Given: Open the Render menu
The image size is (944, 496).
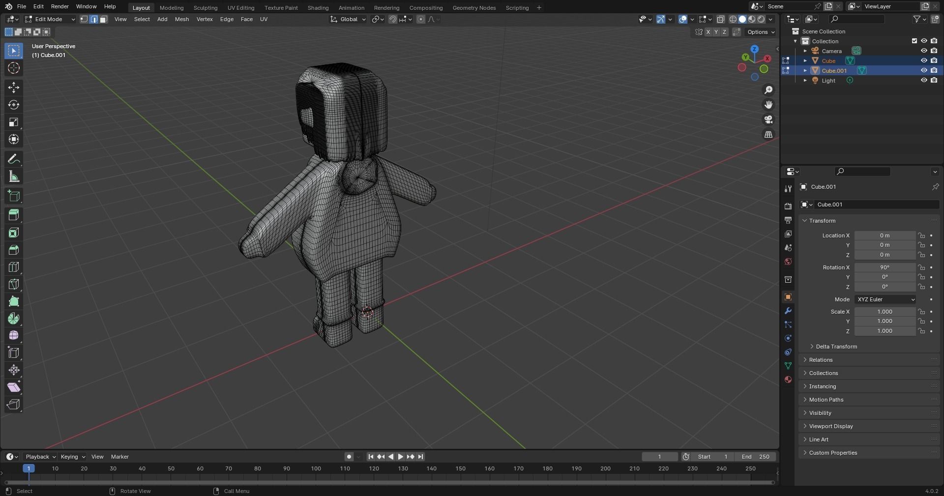Looking at the screenshot, I should click(x=59, y=6).
